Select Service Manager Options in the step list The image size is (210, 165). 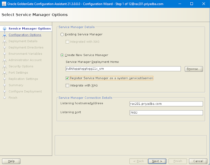(x=30, y=28)
